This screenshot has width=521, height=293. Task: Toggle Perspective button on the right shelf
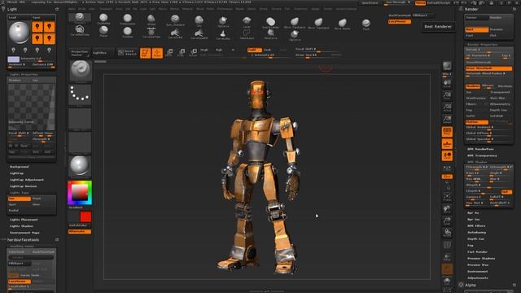(447, 132)
